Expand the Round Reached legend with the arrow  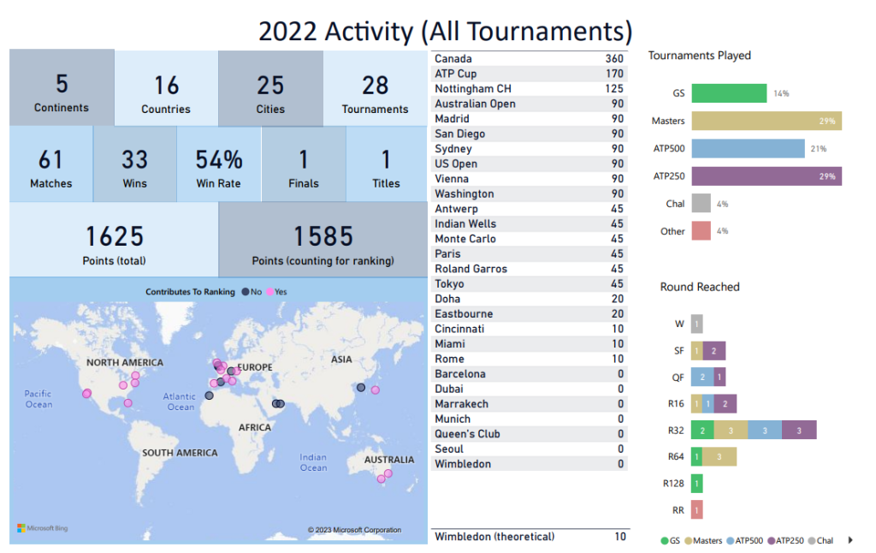coord(849,540)
